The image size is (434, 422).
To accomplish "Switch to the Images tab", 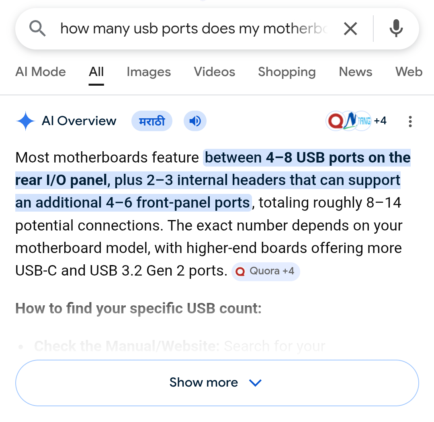I will (x=148, y=72).
